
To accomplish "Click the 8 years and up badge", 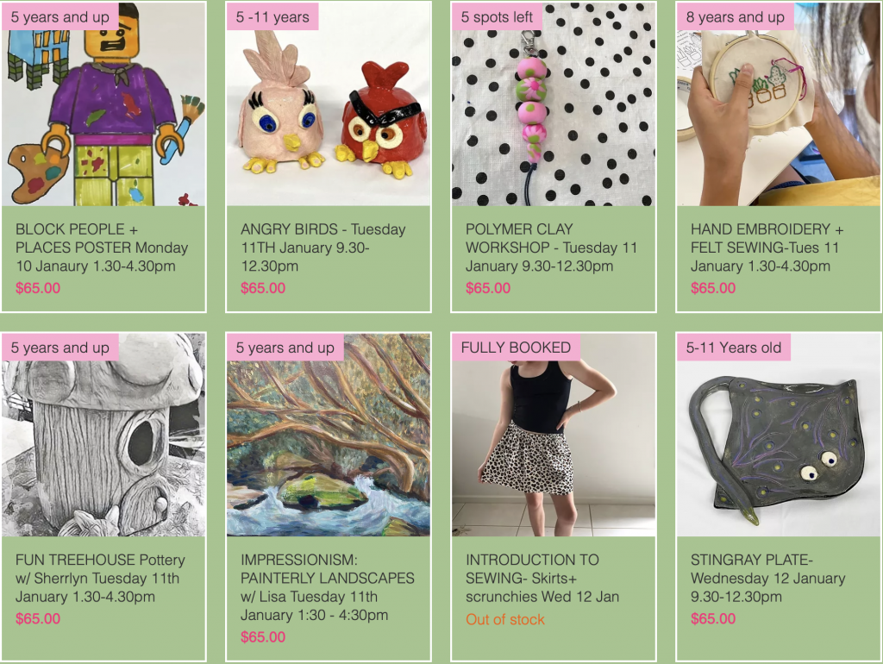I will pyautogui.click(x=735, y=17).
